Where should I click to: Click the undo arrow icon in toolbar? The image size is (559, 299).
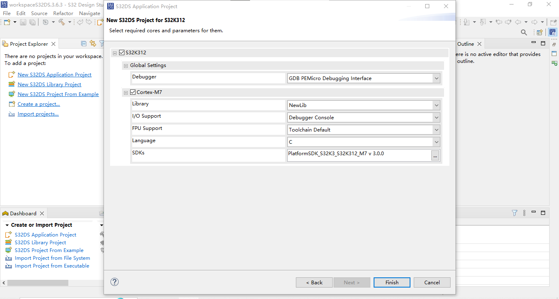pos(80,22)
